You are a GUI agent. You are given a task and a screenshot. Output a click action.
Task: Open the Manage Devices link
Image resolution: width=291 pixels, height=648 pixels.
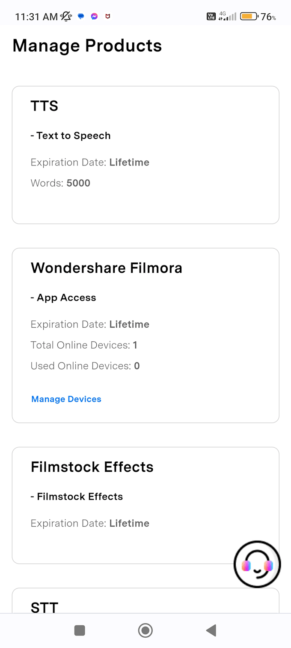tap(66, 399)
